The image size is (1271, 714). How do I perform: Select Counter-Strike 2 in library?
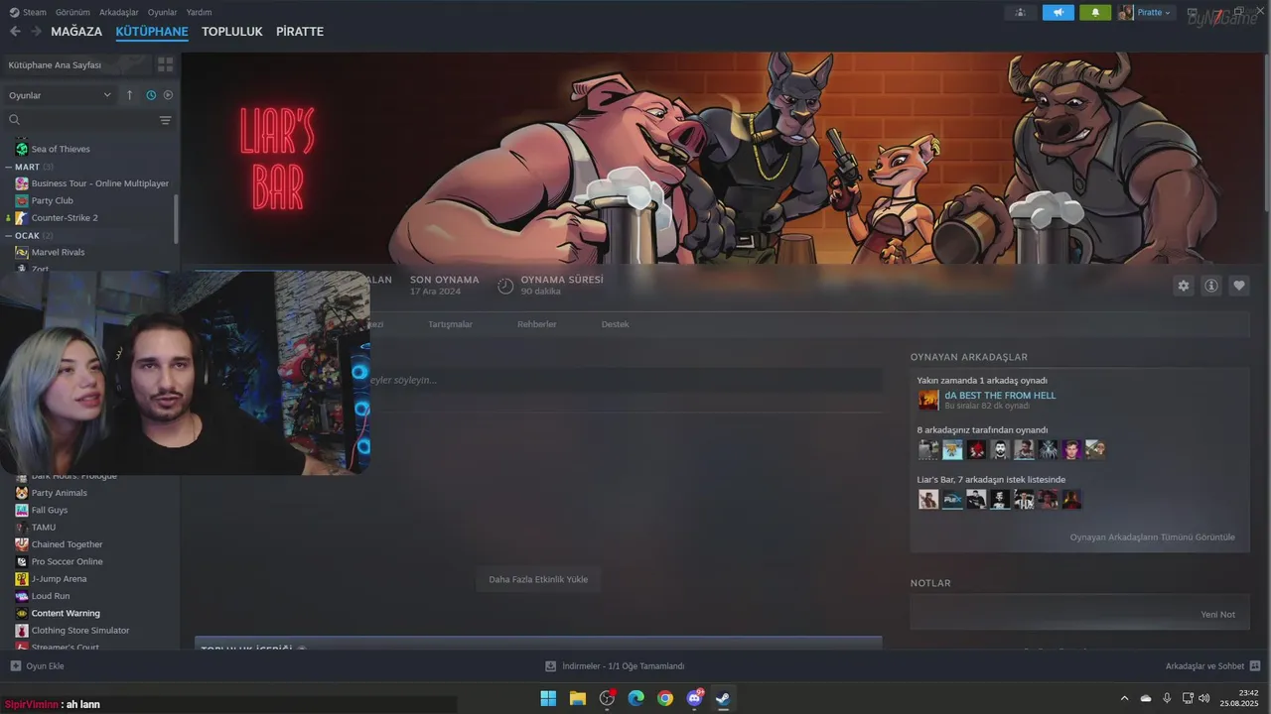click(65, 217)
